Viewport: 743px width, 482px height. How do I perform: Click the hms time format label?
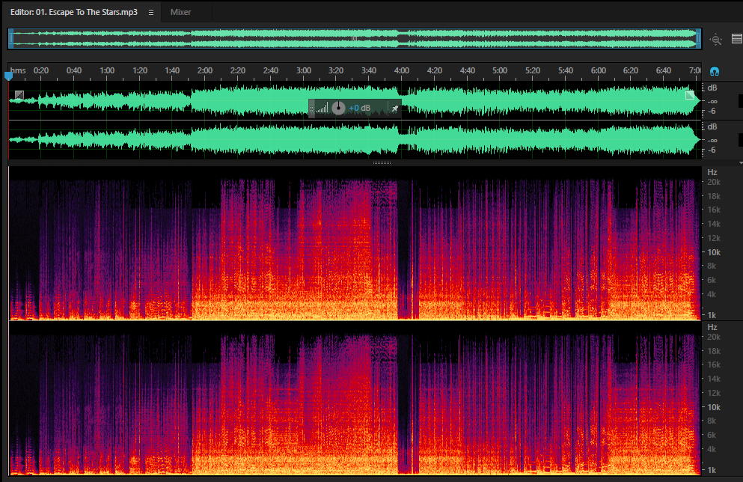(18, 70)
